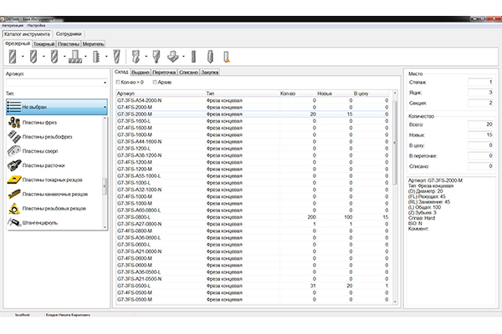Switch to the Переточка tab
Image resolution: width=502 pixels, height=334 pixels.
coord(164,73)
